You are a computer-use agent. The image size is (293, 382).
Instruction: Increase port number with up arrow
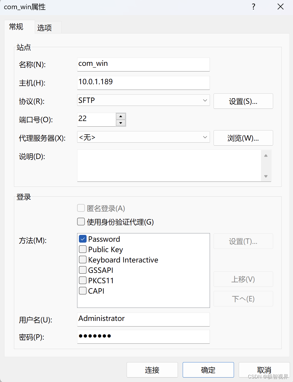point(121,116)
